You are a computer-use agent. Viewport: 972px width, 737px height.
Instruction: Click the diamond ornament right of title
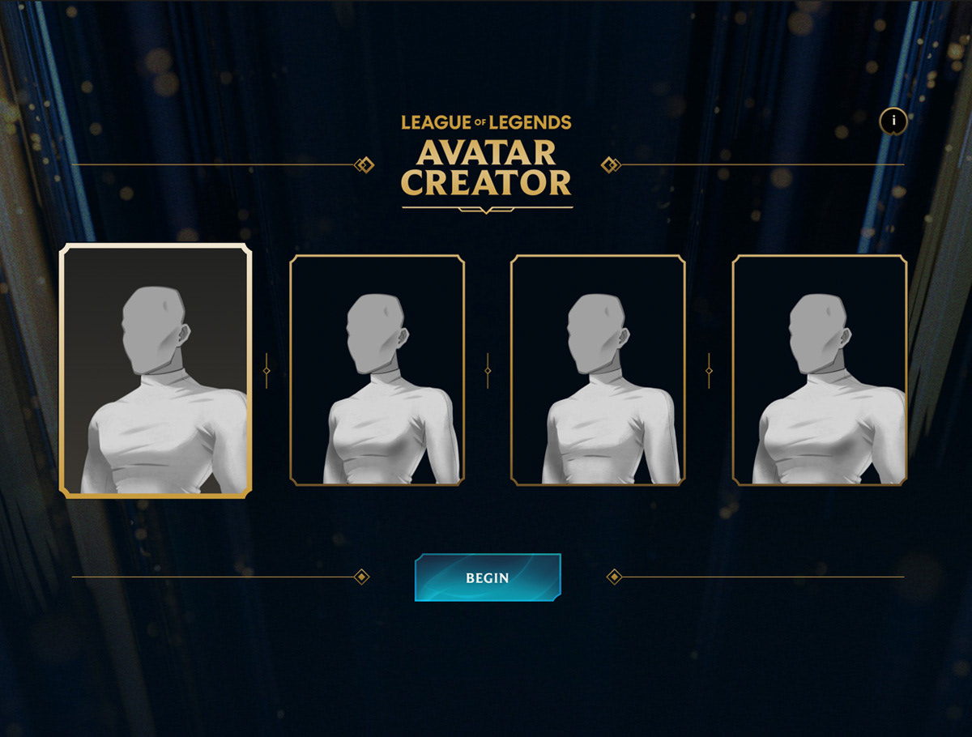point(610,165)
